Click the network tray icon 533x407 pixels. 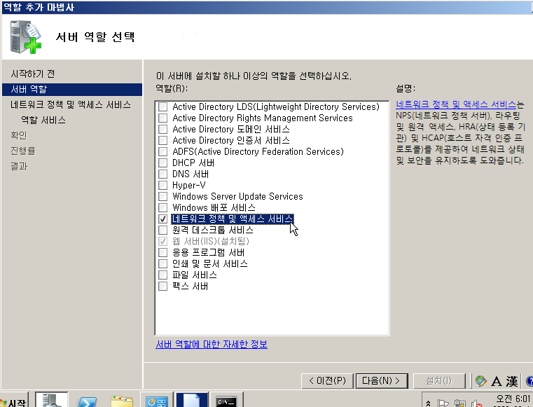tap(459, 403)
